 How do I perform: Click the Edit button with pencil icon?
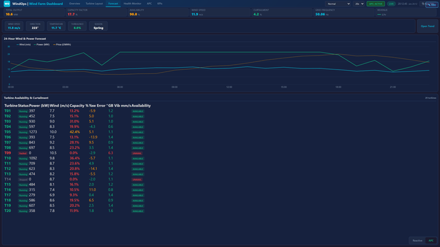coord(432,4)
